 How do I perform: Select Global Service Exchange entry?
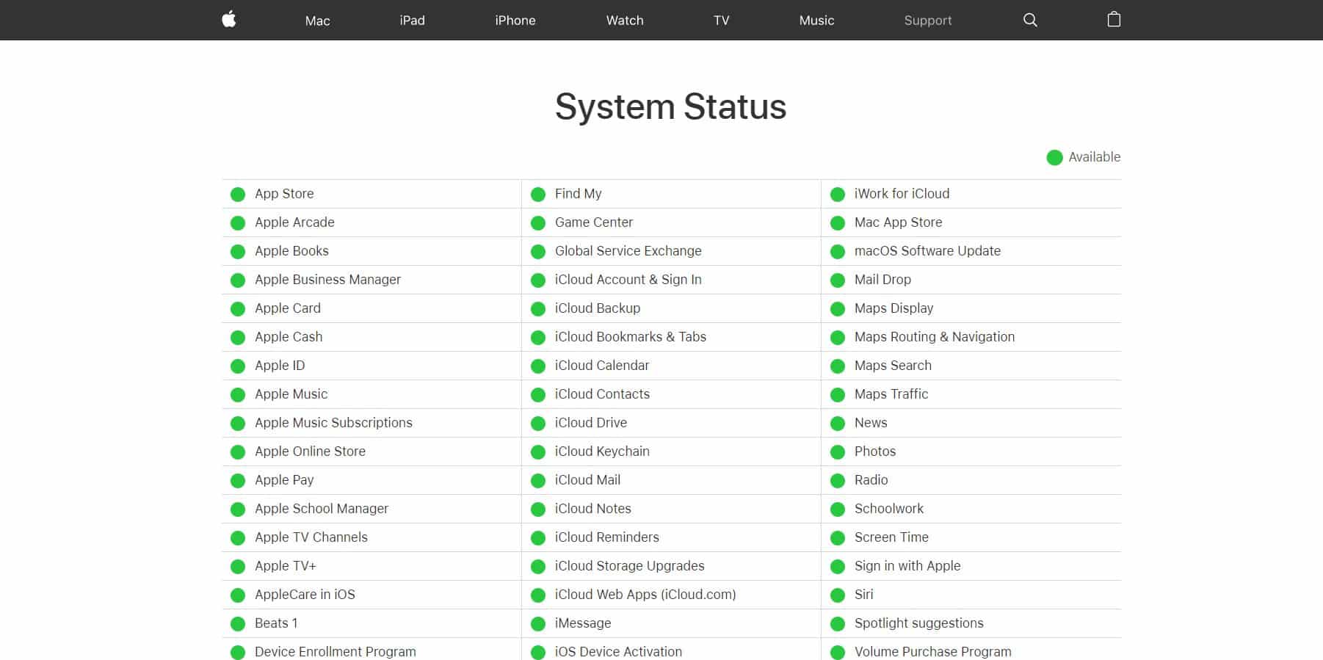628,251
